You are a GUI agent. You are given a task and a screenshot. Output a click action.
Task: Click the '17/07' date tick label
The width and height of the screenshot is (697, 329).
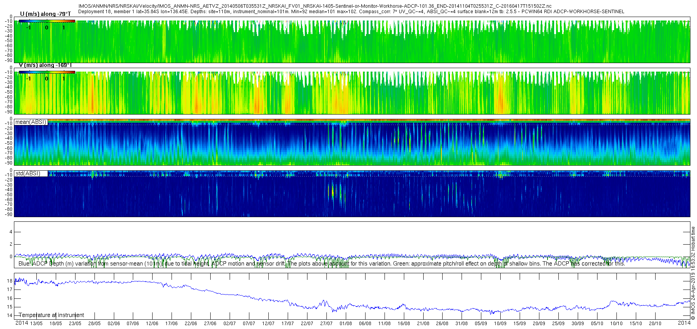[288, 323]
